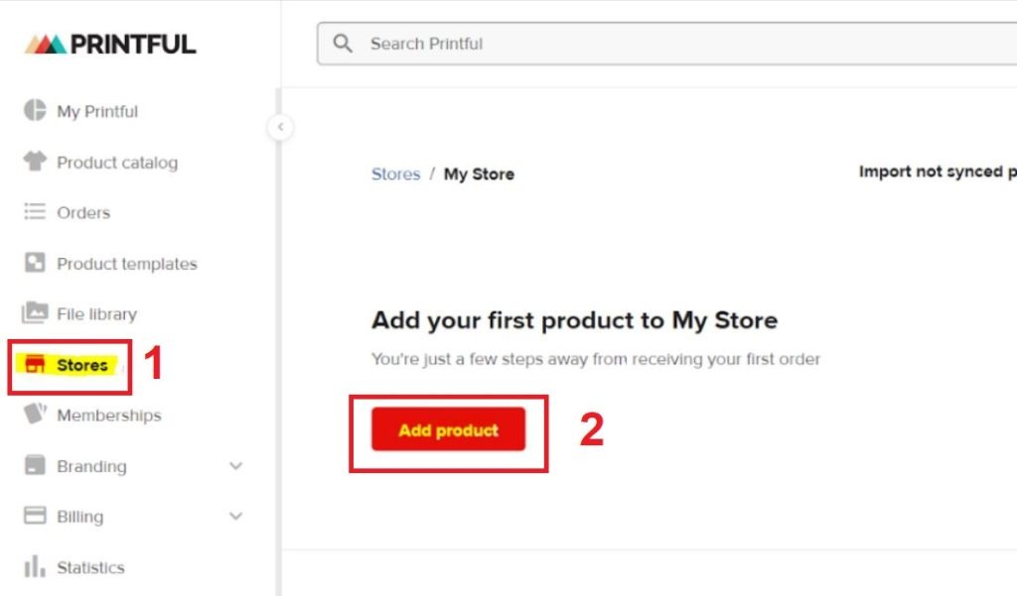Click the red Add product button
Viewport: 1017px width, 596px height.
[448, 429]
